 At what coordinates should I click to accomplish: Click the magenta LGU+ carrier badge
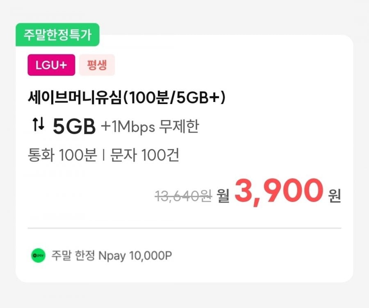click(51, 65)
